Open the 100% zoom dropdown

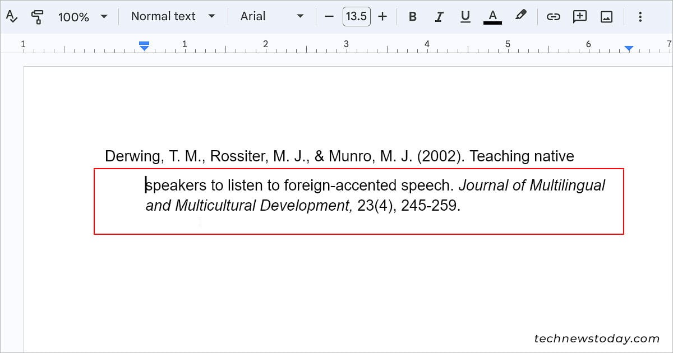point(82,17)
